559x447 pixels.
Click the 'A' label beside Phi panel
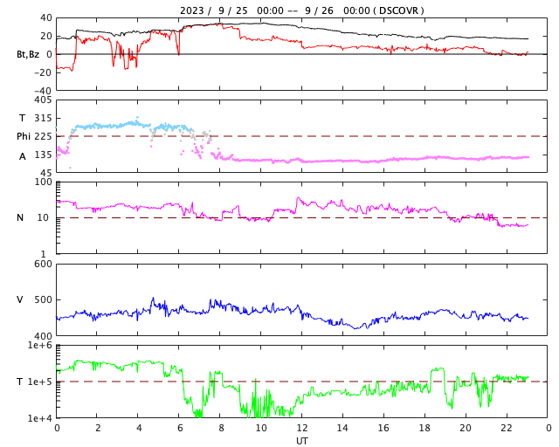click(23, 156)
